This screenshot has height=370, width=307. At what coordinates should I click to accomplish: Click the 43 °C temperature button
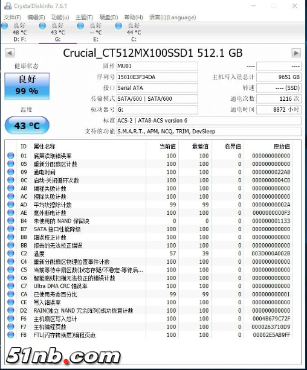tap(27, 126)
